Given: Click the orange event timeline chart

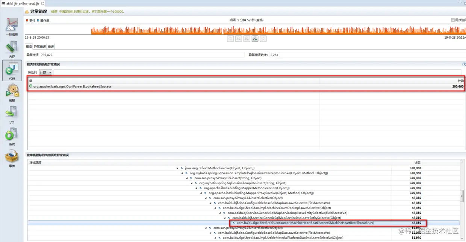Looking at the screenshot, I should pyautogui.click(x=245, y=29).
